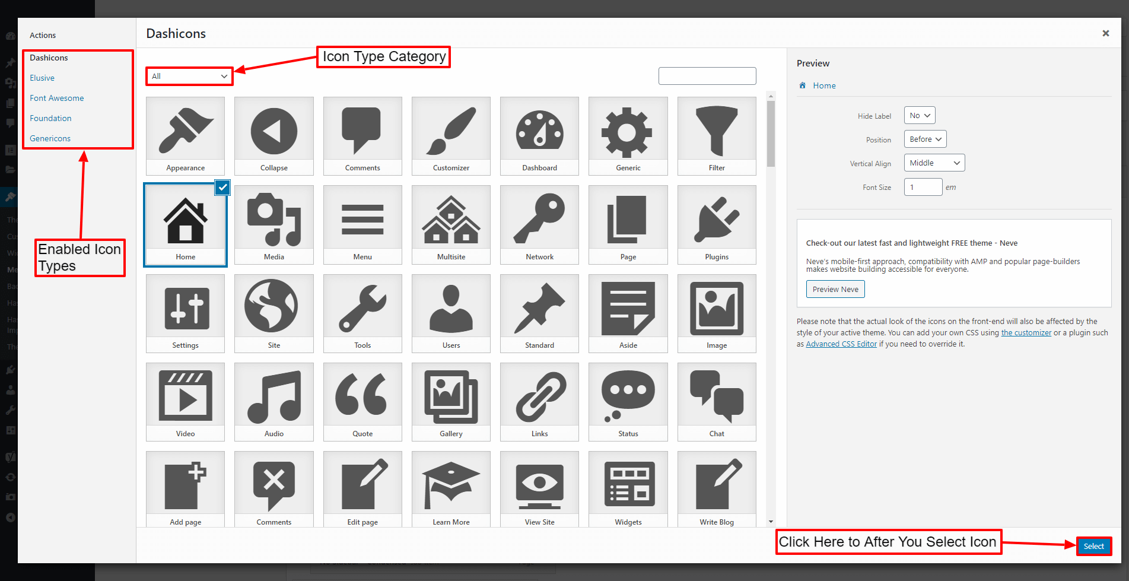
Task: Select the Chat bubbles icon
Action: click(717, 402)
